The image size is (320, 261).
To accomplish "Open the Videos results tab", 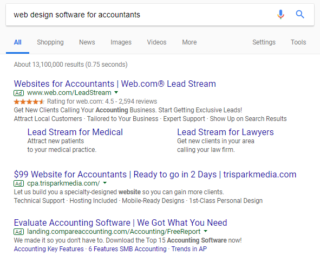I will (x=156, y=42).
